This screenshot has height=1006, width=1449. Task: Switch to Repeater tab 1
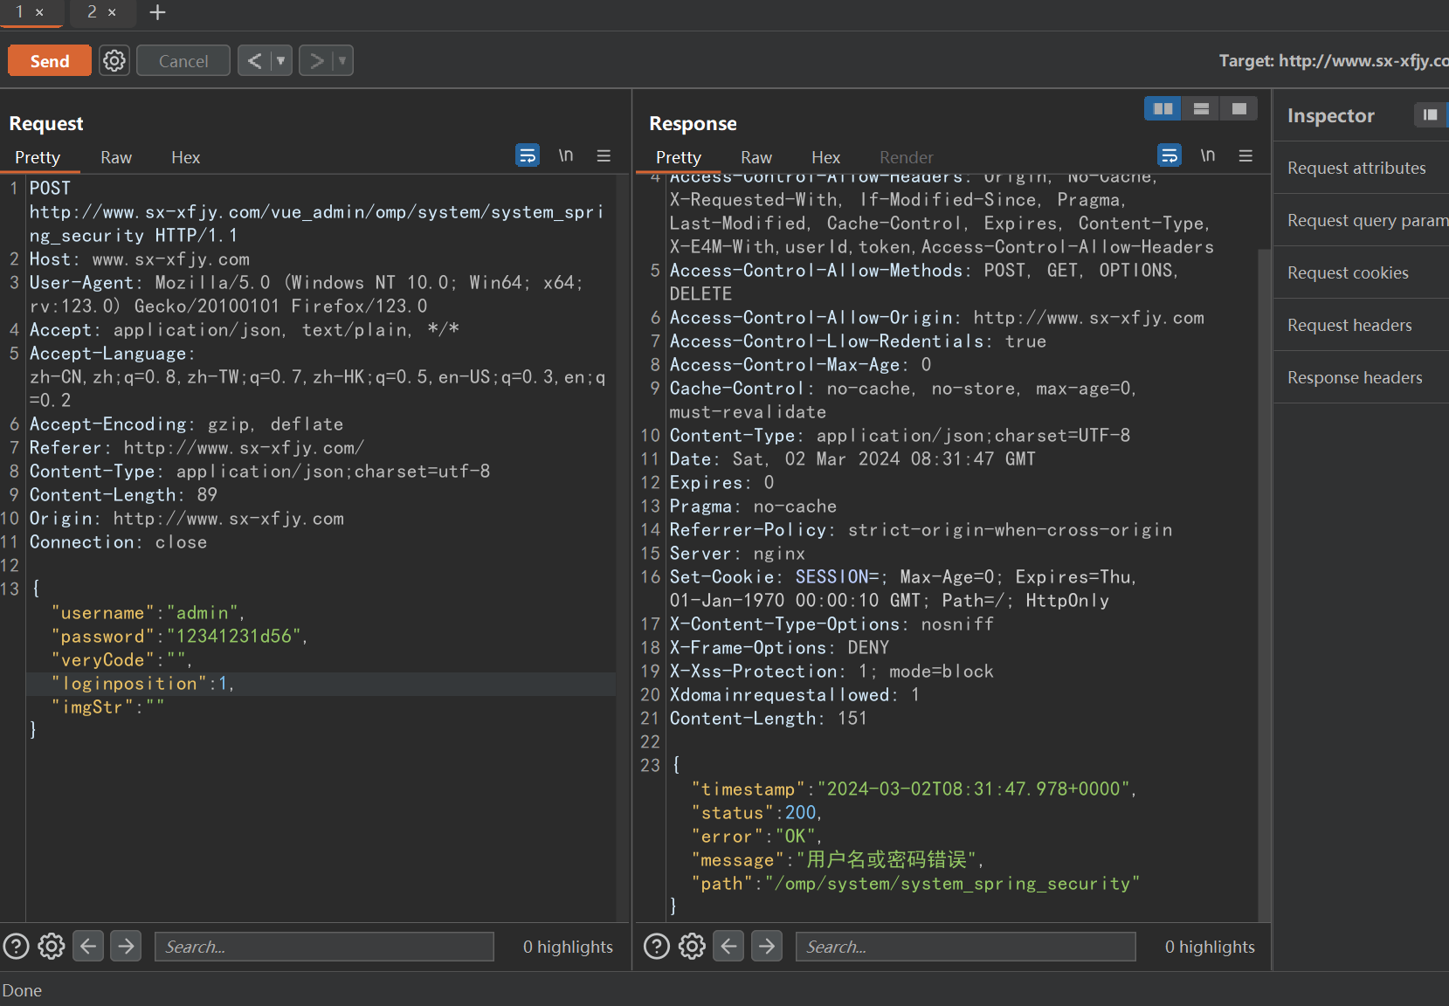tap(19, 12)
